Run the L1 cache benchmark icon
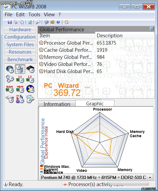Image resolution: width=158 pixels, height=191 pixels. 20,79
